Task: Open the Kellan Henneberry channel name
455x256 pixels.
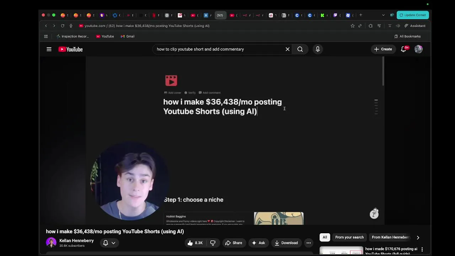Action: (76, 241)
